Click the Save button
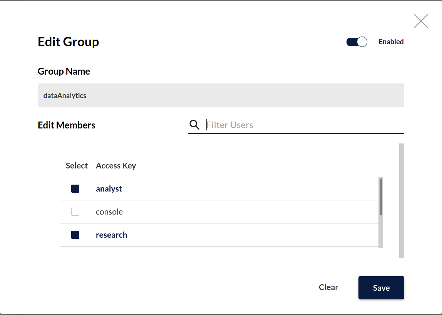442x315 pixels. click(381, 287)
